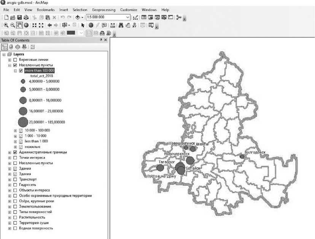The image size is (315, 239).
Task: Expand the Административные границы layer
Action: [x=10, y=153]
